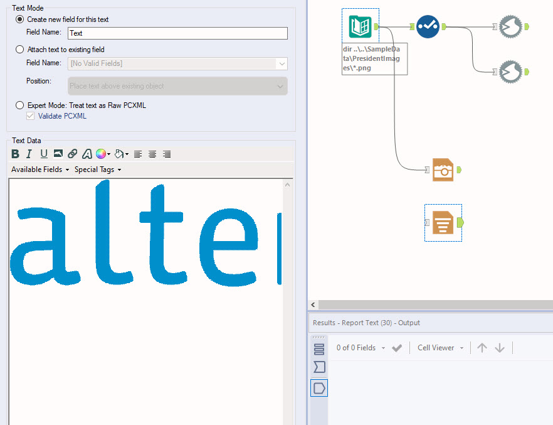
Task: Click the hyperlink icon in the Text Data toolbar
Action: coord(71,154)
